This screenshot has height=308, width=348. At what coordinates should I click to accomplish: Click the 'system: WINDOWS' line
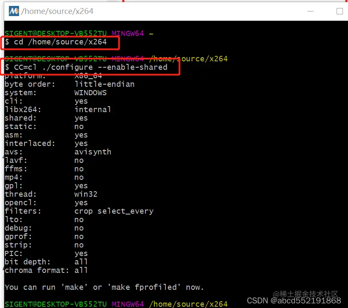point(56,93)
